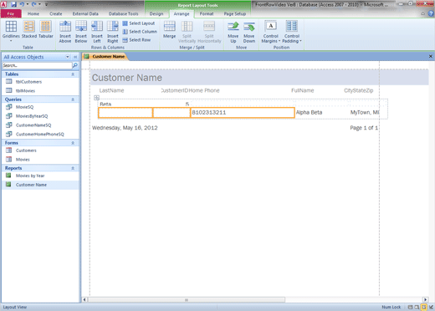The height and width of the screenshot is (311, 435).
Task: Select the LastName column header
Action: click(111, 90)
